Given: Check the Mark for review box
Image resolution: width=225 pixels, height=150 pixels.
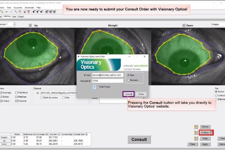Looking at the screenshot, I should click(42, 98).
